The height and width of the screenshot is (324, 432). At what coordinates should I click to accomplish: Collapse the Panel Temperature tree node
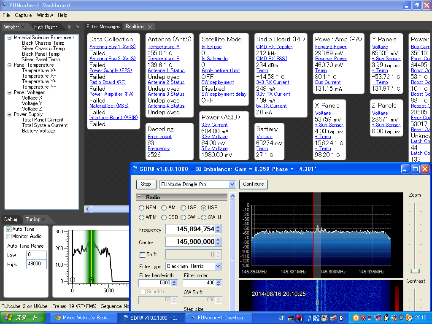(9, 65)
